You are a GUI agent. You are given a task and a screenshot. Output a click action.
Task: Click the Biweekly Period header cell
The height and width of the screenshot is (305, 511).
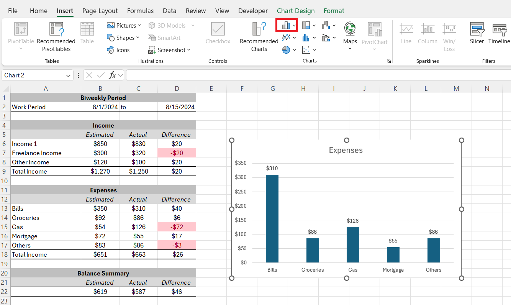pyautogui.click(x=103, y=98)
